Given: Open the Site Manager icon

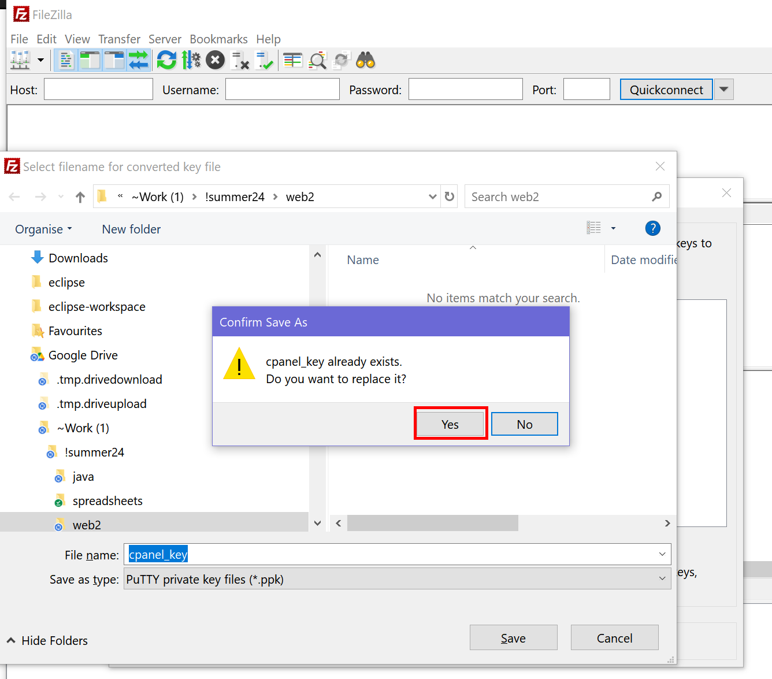Looking at the screenshot, I should coord(20,60).
